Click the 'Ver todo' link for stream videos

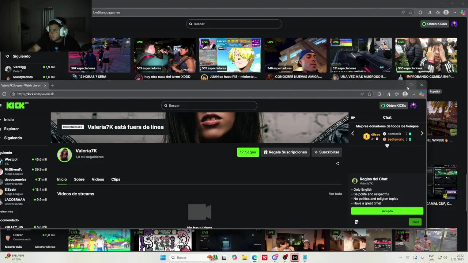click(x=335, y=194)
